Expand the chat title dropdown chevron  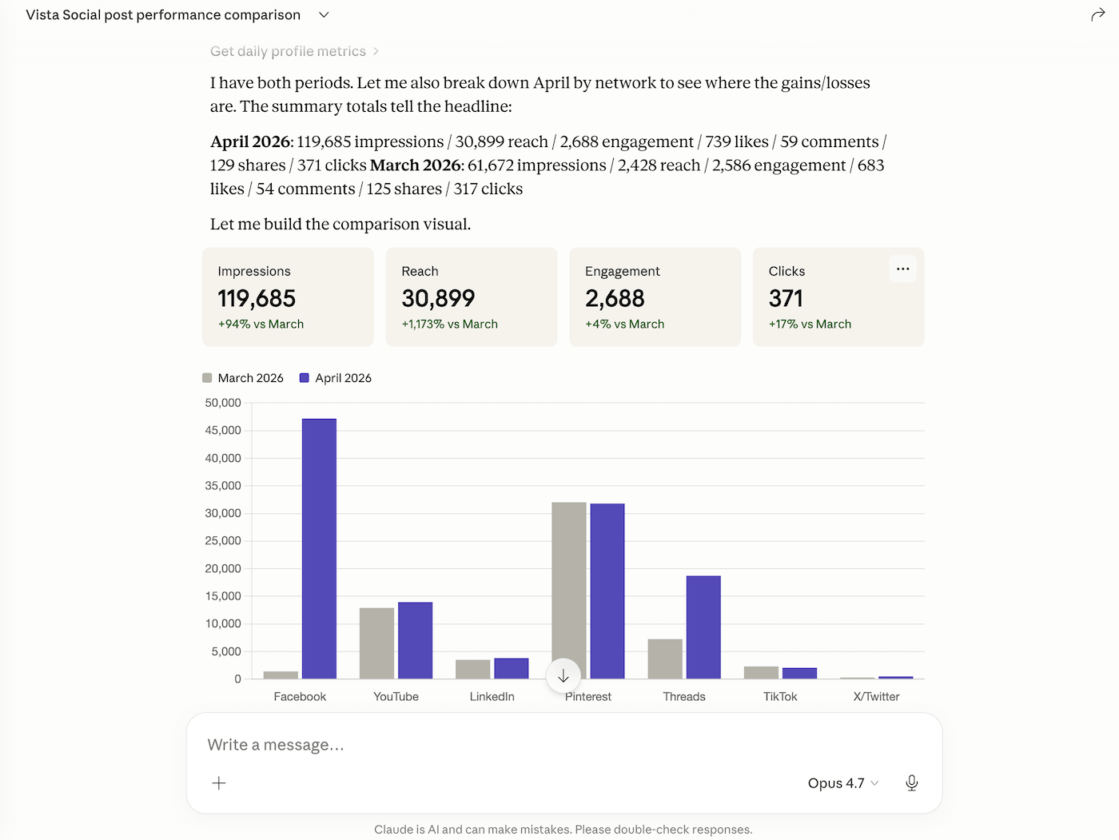pyautogui.click(x=324, y=15)
